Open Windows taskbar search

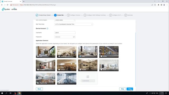tap(6, 93)
